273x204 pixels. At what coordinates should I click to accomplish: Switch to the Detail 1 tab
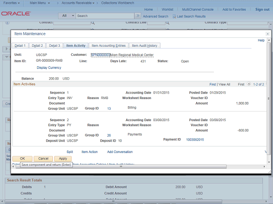[x=20, y=45]
